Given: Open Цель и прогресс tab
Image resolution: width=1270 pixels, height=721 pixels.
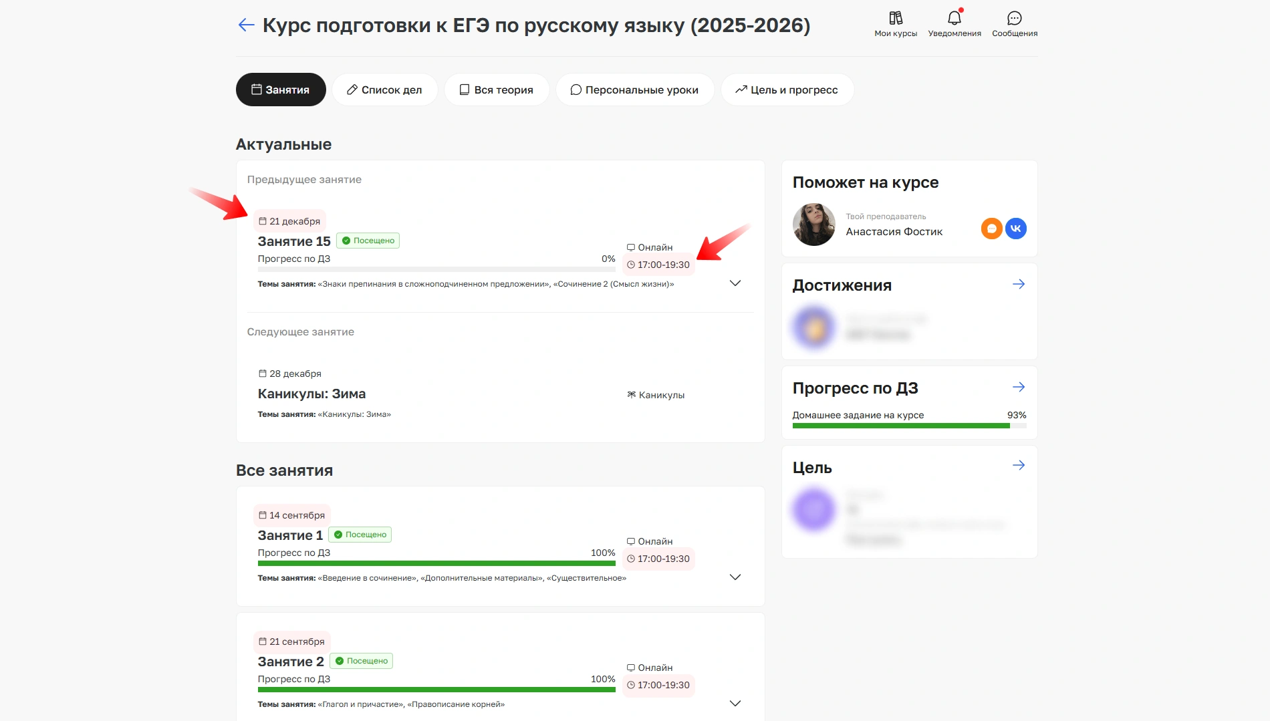Looking at the screenshot, I should pos(787,90).
